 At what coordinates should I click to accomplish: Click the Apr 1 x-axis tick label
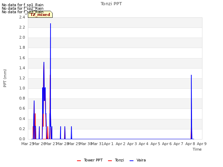pyautogui.click(x=109, y=144)
